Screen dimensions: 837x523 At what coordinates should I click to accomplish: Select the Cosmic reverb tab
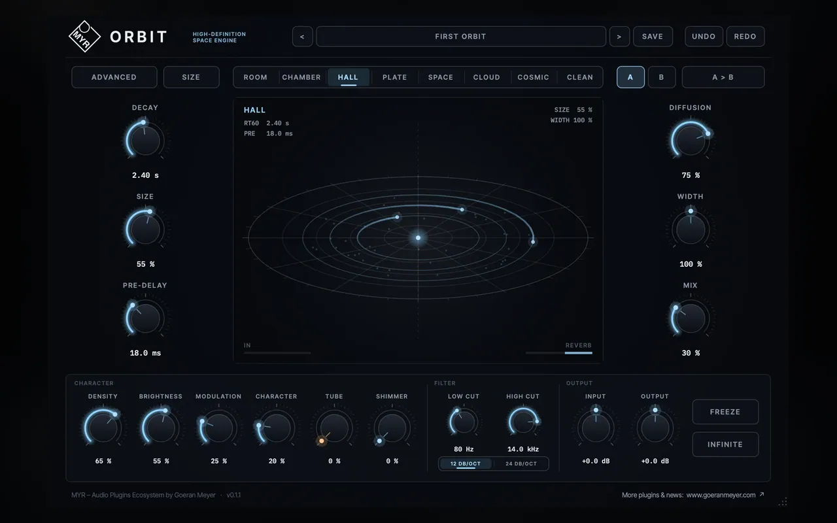coord(534,77)
